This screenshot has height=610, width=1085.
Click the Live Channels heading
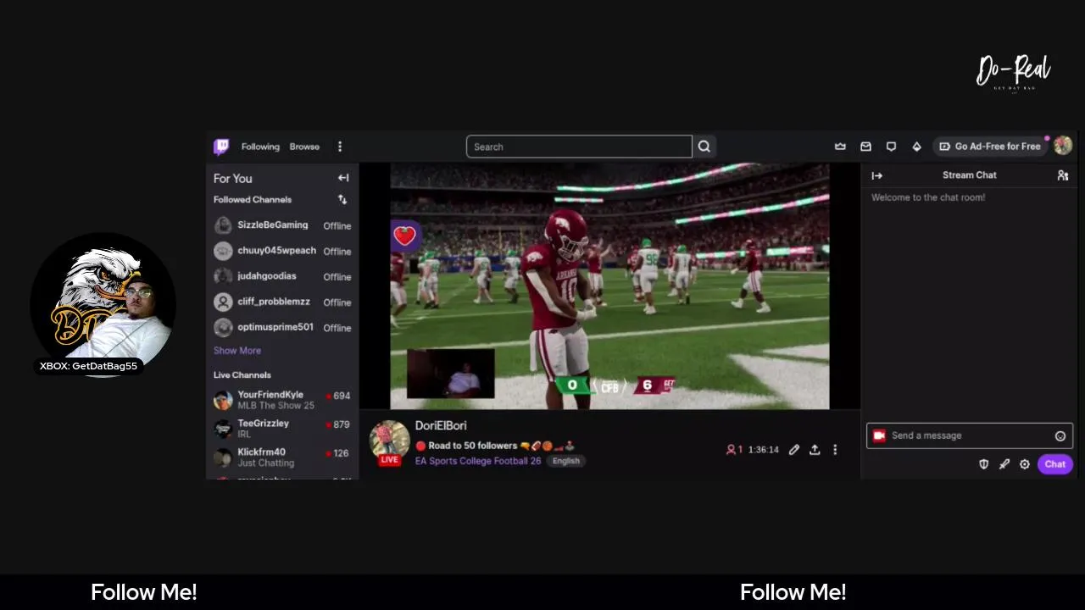(242, 374)
